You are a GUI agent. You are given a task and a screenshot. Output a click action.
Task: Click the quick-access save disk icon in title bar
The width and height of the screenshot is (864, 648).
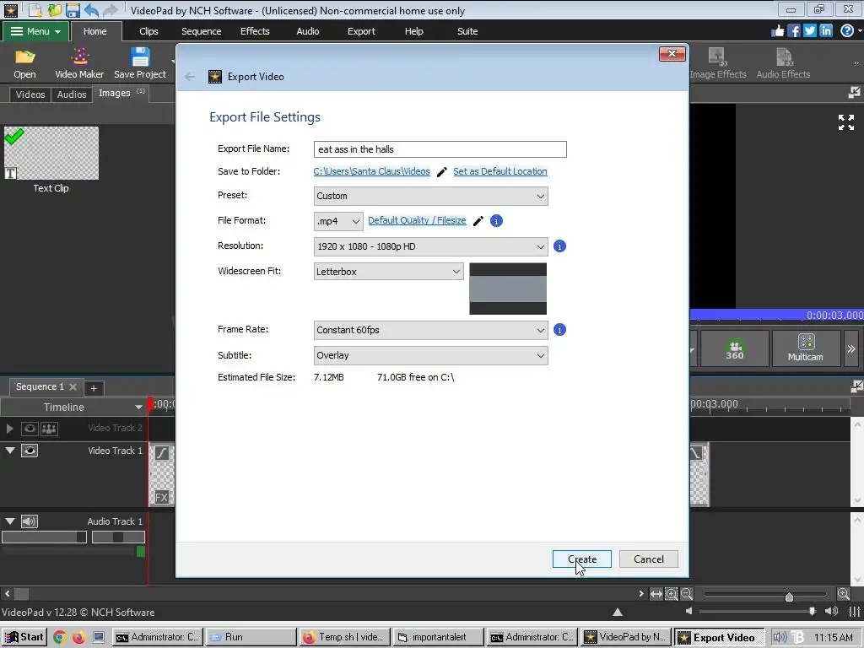click(x=73, y=10)
